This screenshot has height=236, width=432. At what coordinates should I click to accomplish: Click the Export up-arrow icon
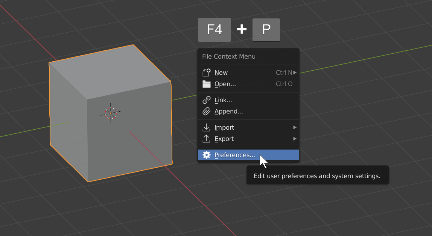207,139
